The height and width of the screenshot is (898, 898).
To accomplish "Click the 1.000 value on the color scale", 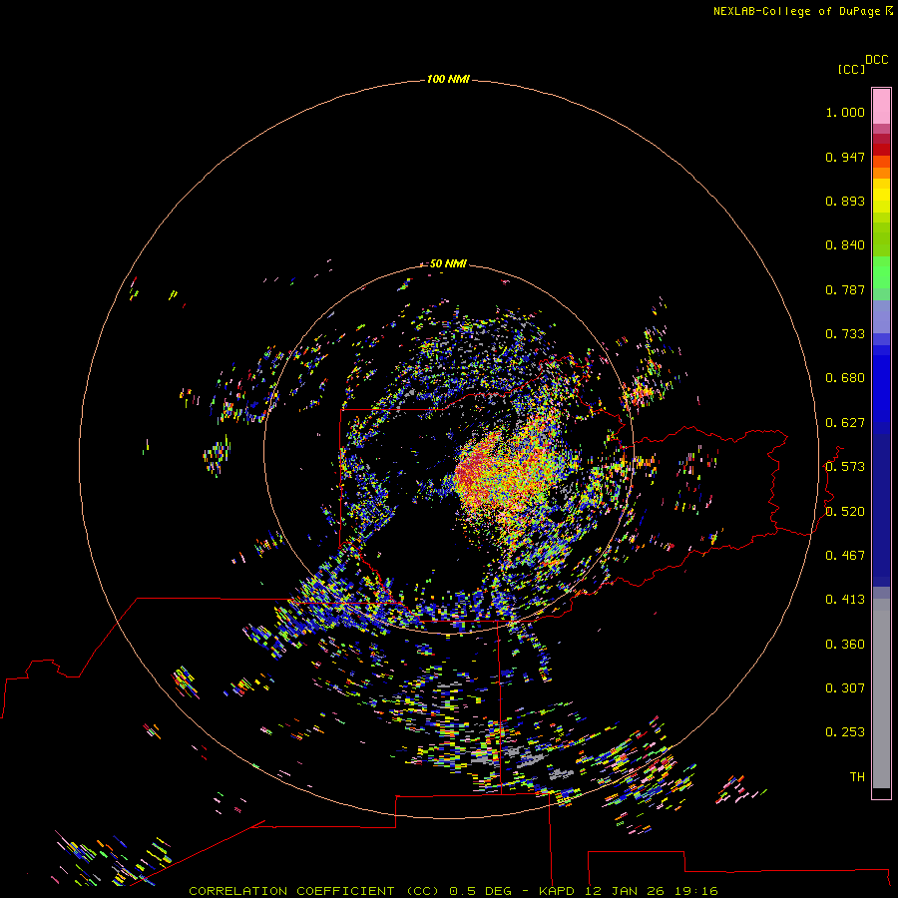I will [x=845, y=112].
